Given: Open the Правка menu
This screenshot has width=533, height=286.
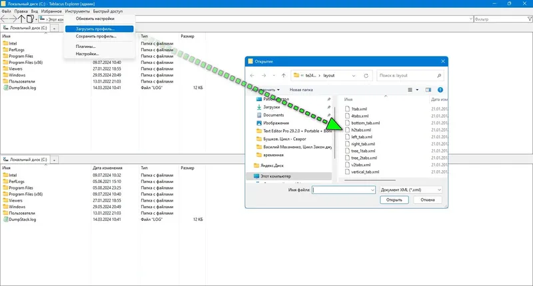Looking at the screenshot, I should [x=21, y=11].
